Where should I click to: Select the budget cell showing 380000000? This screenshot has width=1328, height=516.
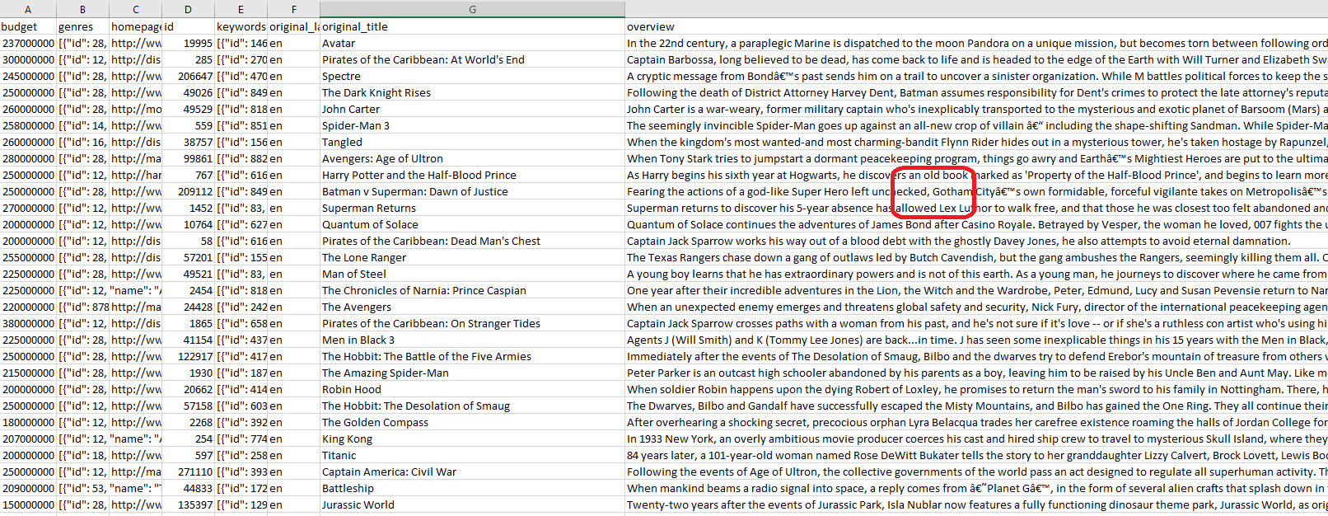[28, 323]
